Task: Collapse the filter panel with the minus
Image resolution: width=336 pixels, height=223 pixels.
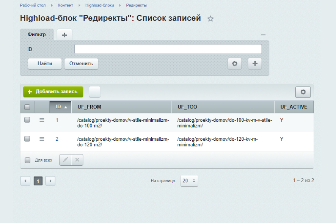Action: [263, 34]
